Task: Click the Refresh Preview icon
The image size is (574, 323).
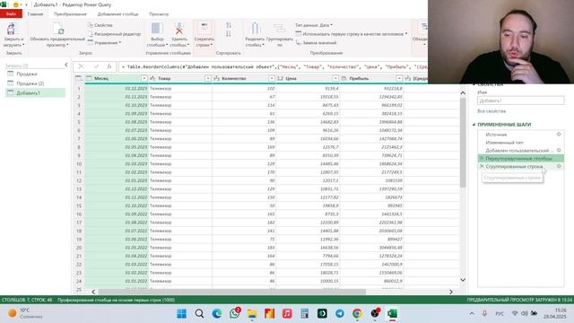Action: pos(58,29)
